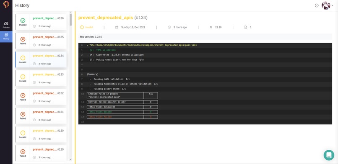Click the YAML validation output line
The image size is (338, 164).
[103, 50]
